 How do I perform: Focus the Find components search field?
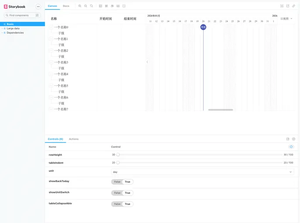22,15
